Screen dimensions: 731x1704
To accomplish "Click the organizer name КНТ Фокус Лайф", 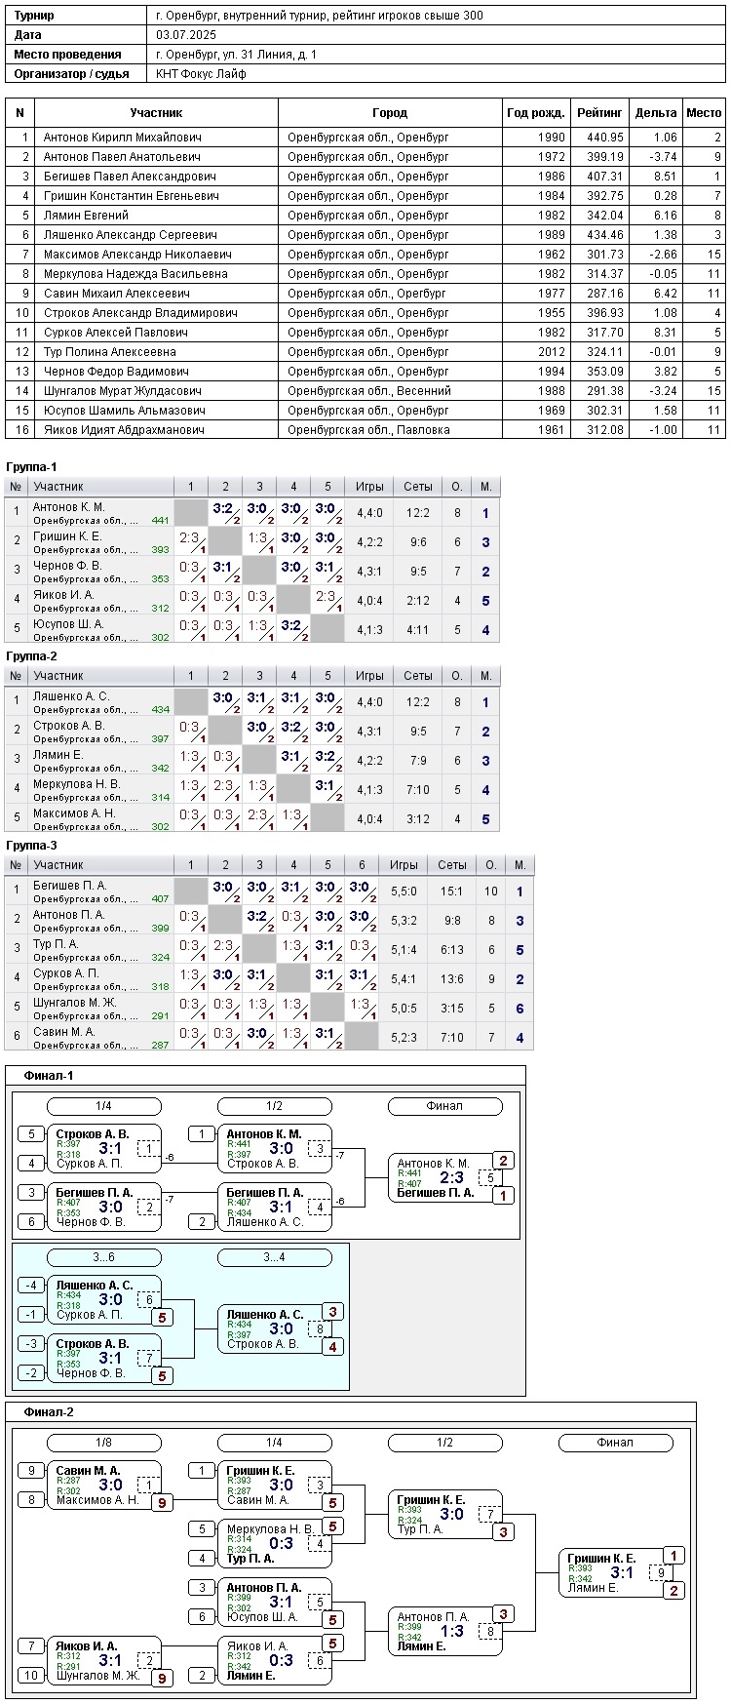I will pos(201,74).
